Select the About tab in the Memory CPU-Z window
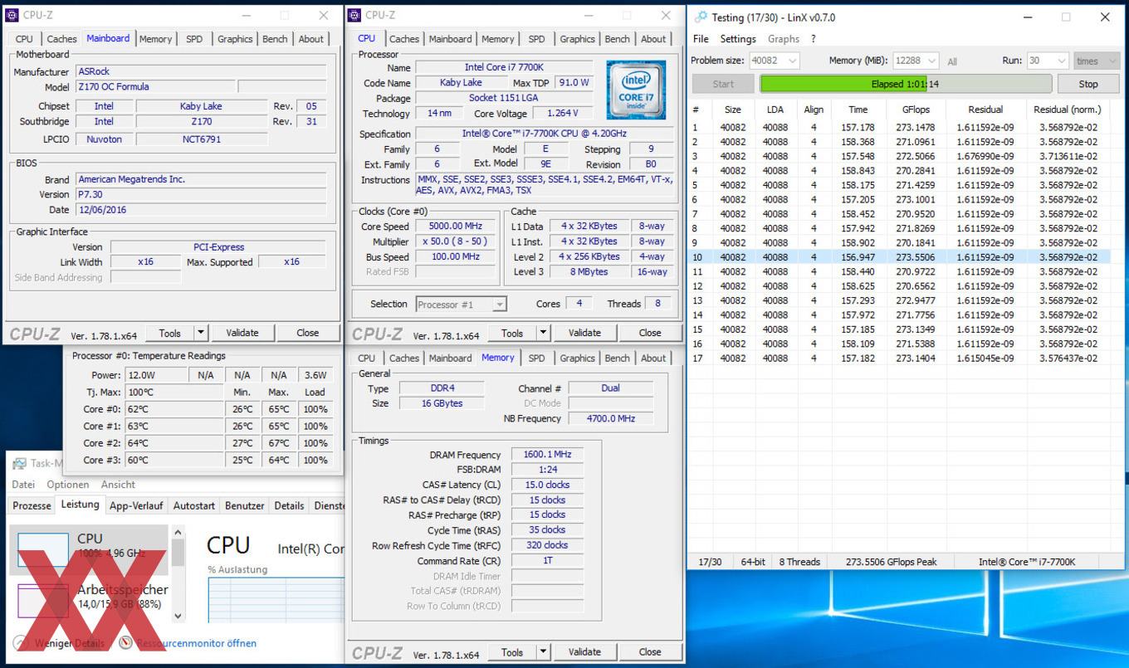 653,358
